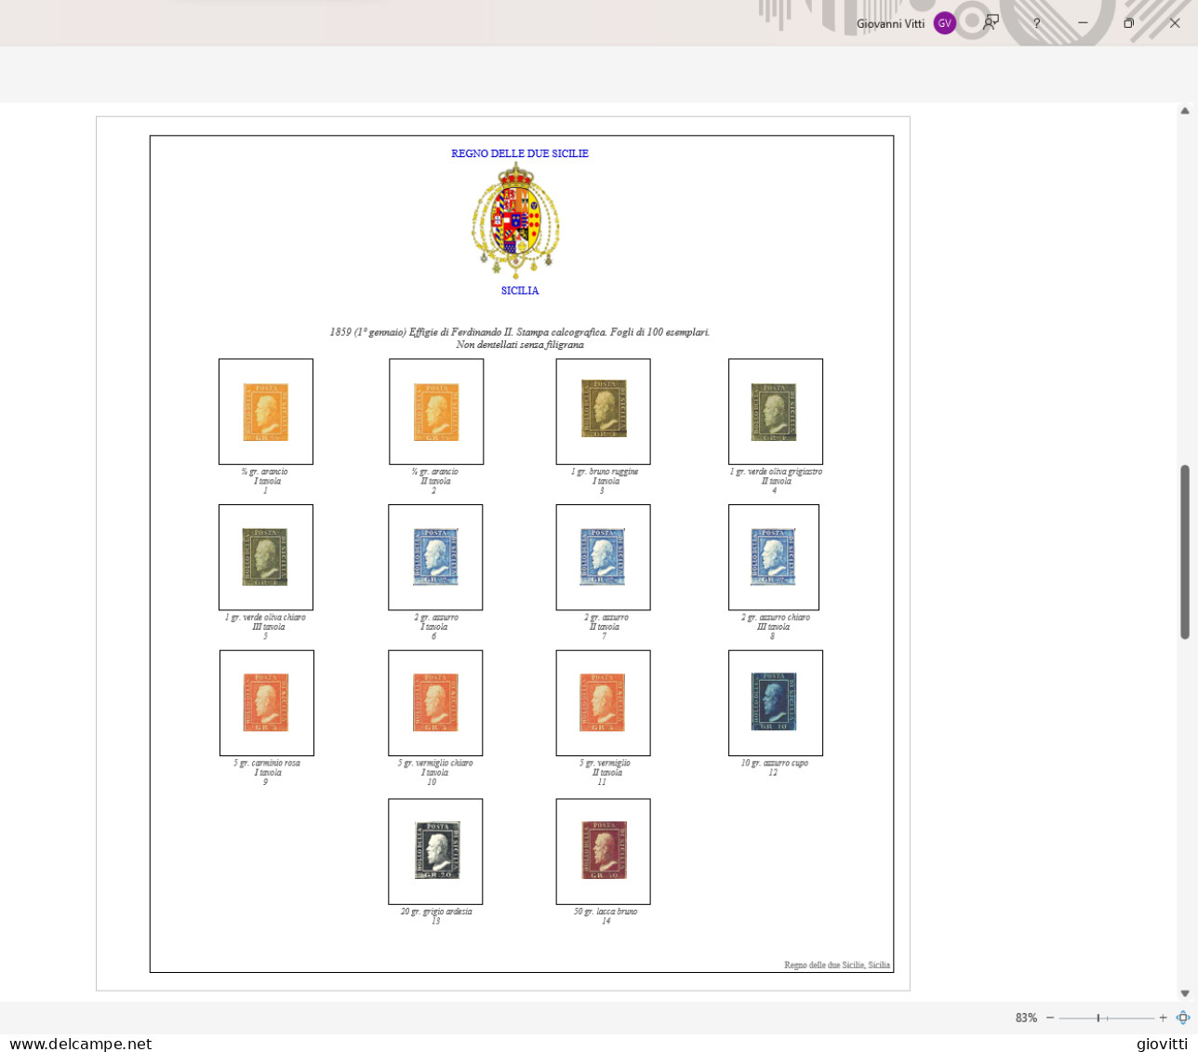1198x1052 pixels.
Task: Fit page to current window icon
Action: coord(1183,1018)
